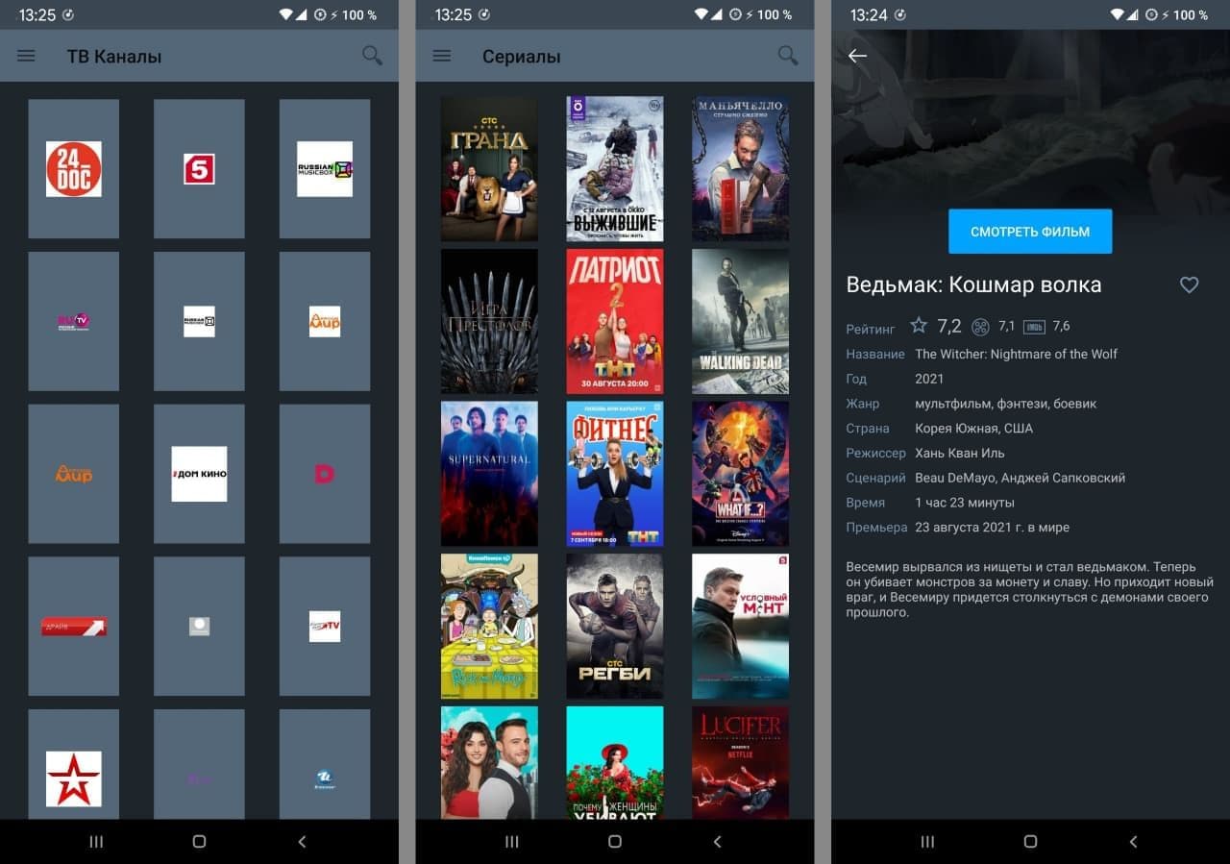1230x864 pixels.
Task: Open the Rick and Morty poster
Action: point(489,626)
